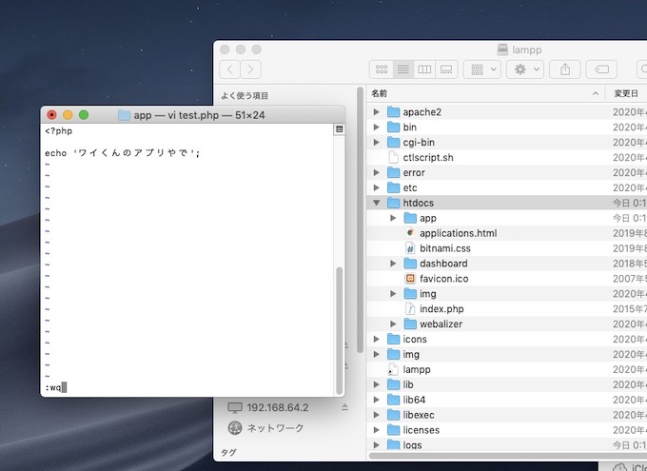This screenshot has width=647, height=471.
Task: Click the echo line in vi editor
Action: 123,153
